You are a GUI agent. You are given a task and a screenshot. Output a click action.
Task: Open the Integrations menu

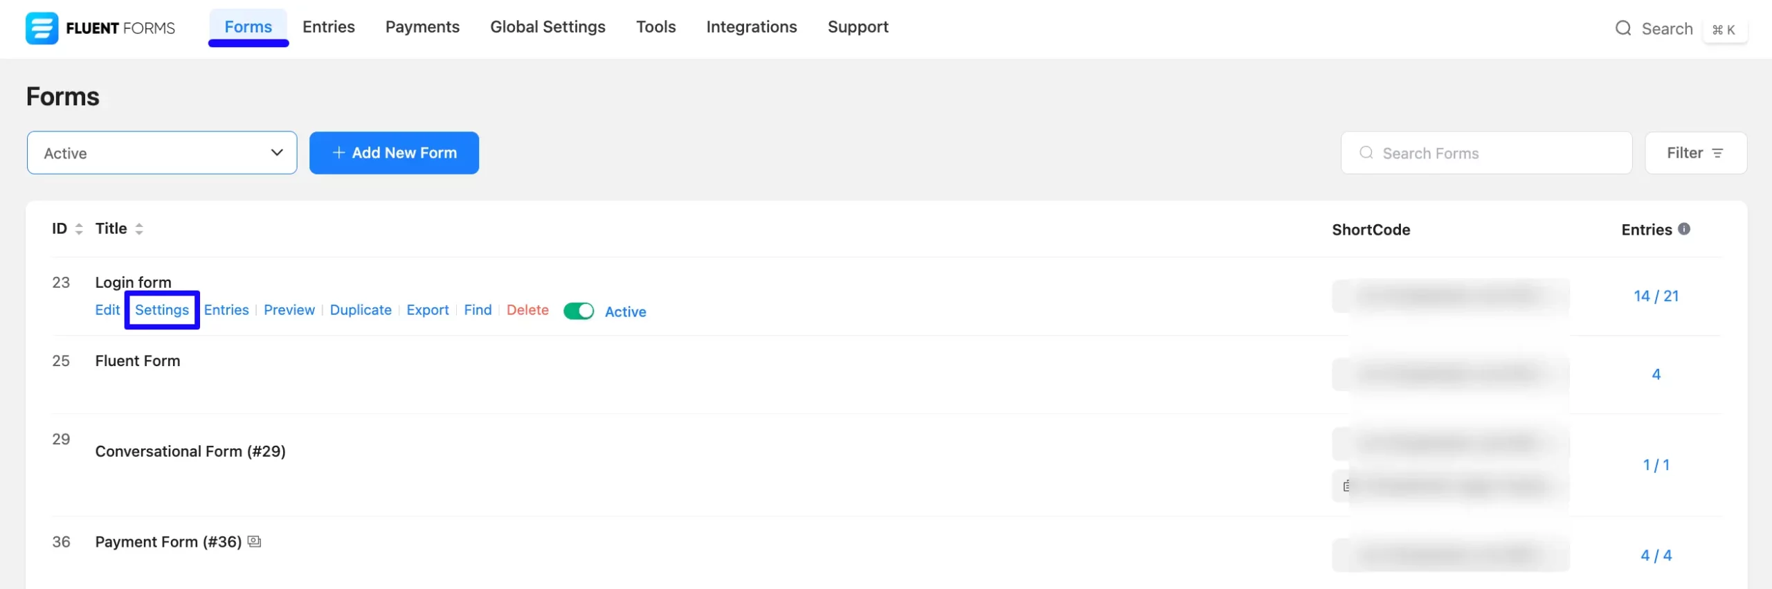point(752,27)
